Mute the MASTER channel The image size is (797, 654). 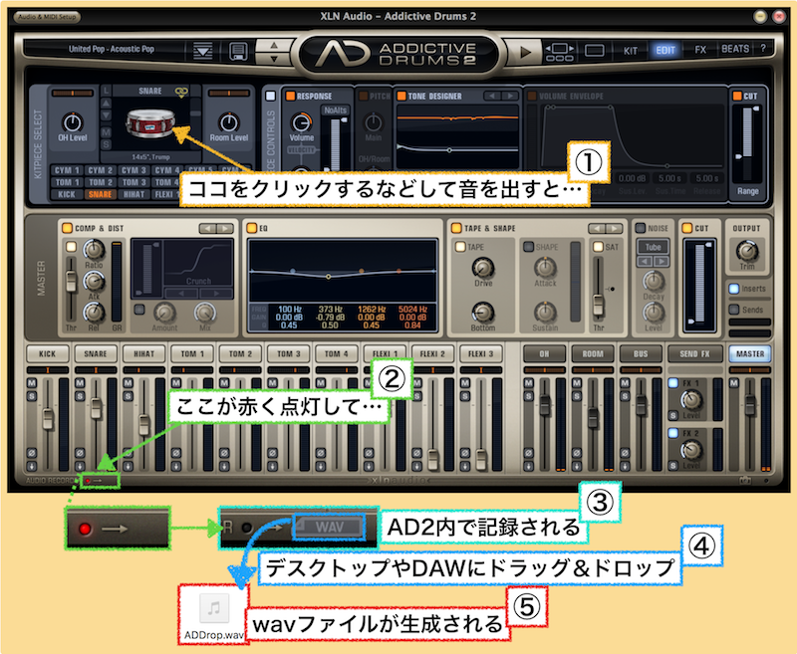733,383
